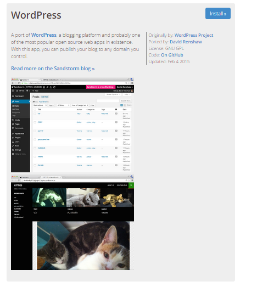The height and width of the screenshot is (287, 268).
Task: Open the Kitties blog screenshot thumbnail
Action: point(72,222)
